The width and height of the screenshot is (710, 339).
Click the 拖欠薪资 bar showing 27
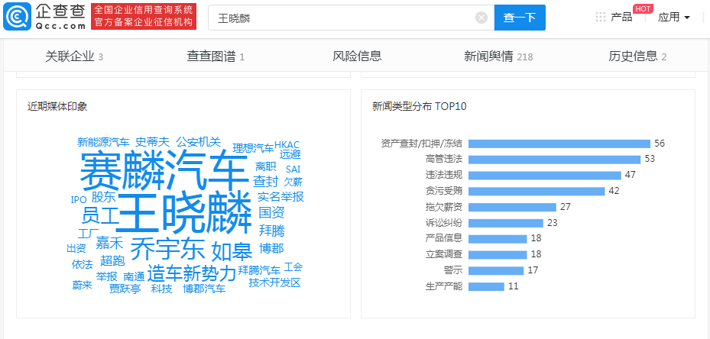coord(512,207)
